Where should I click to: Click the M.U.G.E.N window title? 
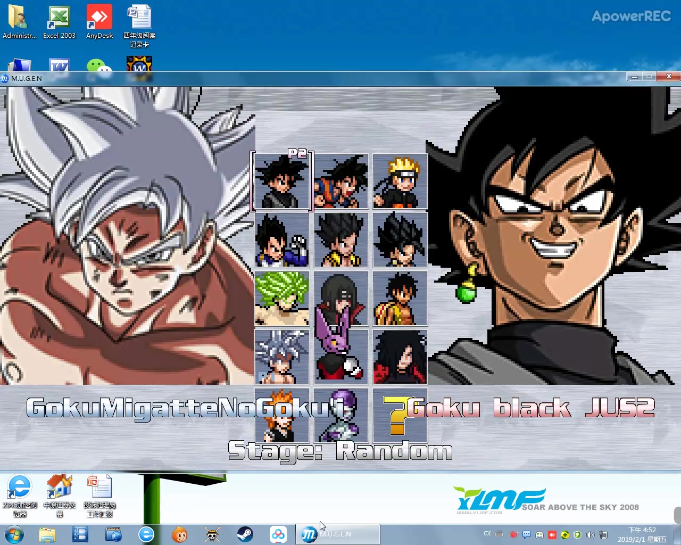pos(27,78)
